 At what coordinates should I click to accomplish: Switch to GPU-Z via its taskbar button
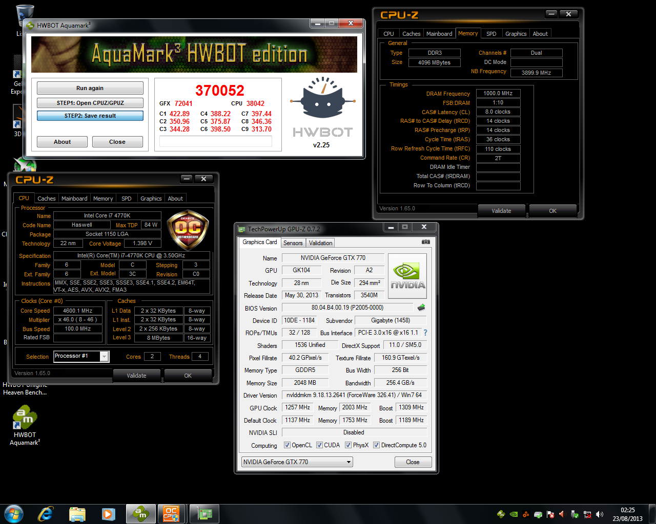204,514
